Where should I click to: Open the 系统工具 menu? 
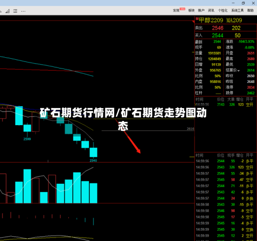pyautogui.click(x=237, y=10)
